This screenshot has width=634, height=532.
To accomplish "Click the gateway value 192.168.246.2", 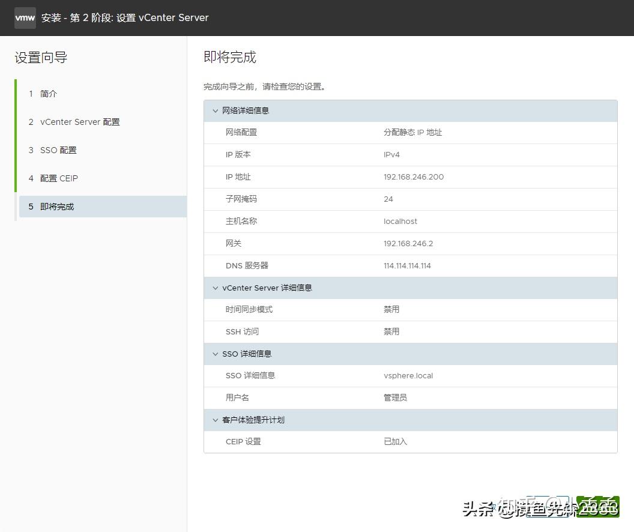I will coord(408,244).
